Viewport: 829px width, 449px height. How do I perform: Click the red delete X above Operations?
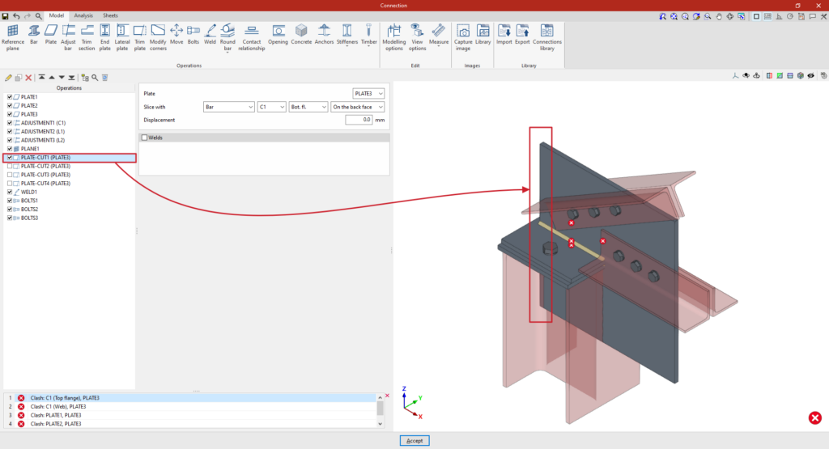point(28,78)
